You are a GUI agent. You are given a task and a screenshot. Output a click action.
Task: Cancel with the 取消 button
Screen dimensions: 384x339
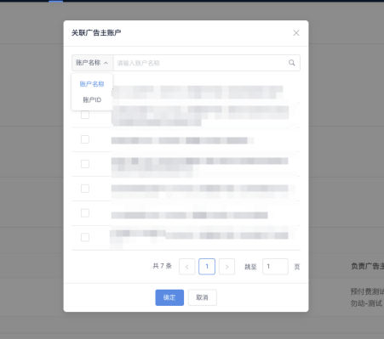pos(203,297)
